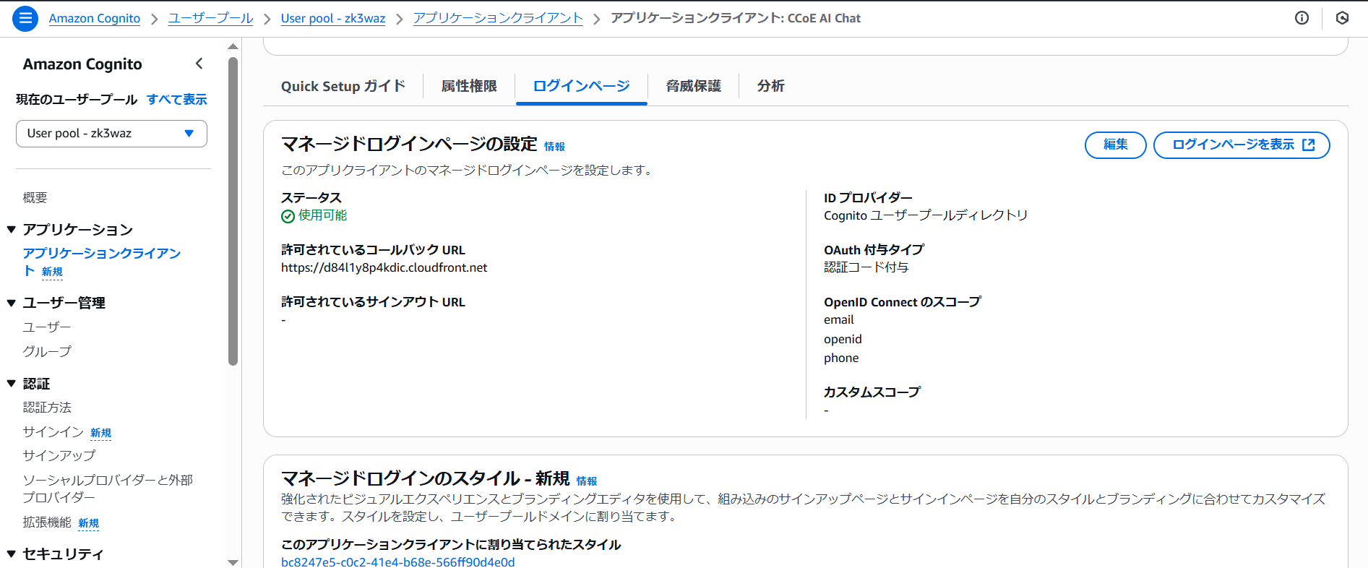Open ユーザー in the sidebar

pos(47,327)
